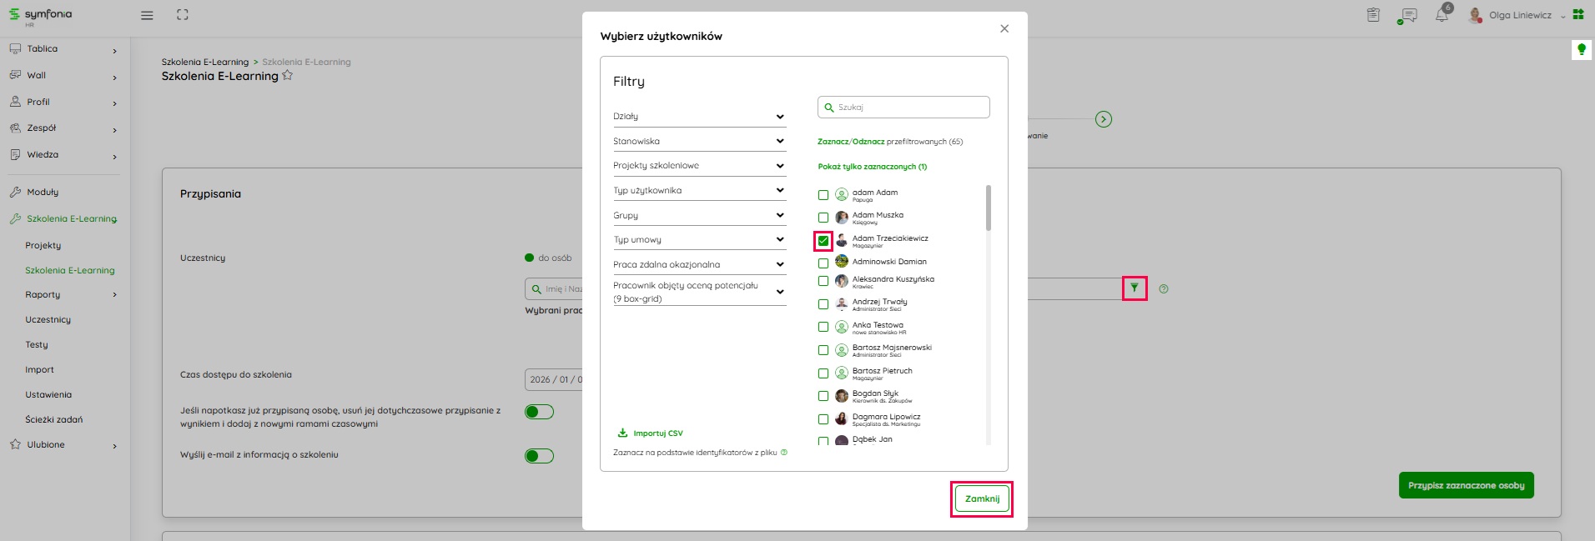Image resolution: width=1595 pixels, height=541 pixels.
Task: Click the Importuj CSV link
Action: [657, 433]
